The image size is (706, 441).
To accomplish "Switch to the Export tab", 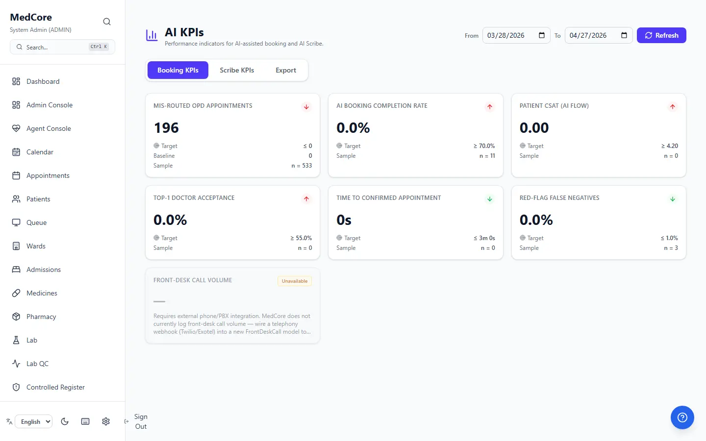I will (x=286, y=70).
